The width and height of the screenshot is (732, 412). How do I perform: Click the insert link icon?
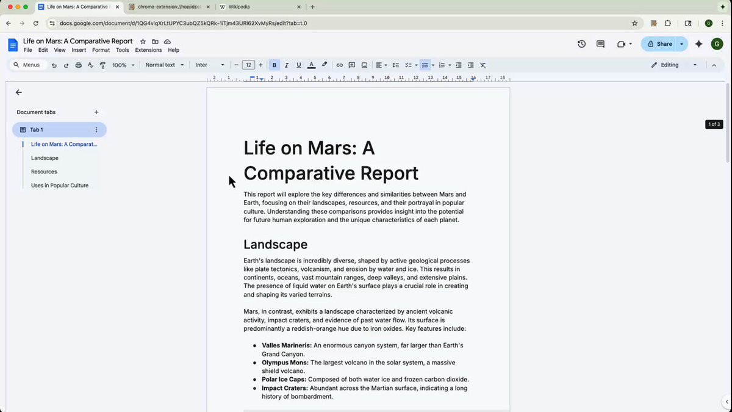click(x=340, y=65)
